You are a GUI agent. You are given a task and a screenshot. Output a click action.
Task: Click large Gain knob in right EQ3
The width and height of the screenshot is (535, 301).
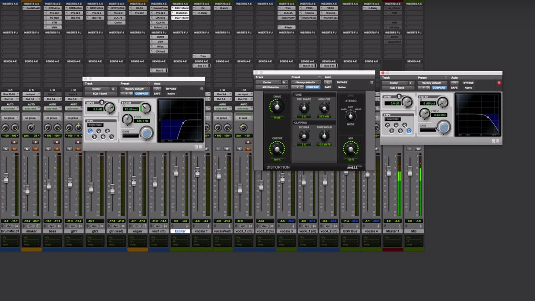click(444, 128)
